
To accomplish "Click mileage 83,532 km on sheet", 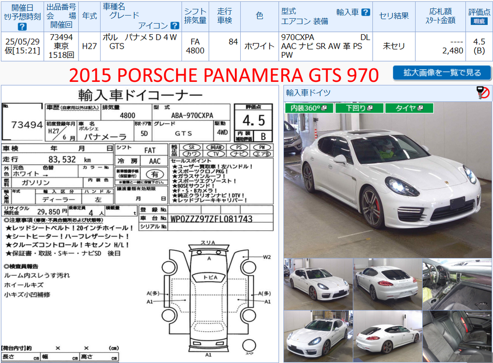I will pos(69,160).
